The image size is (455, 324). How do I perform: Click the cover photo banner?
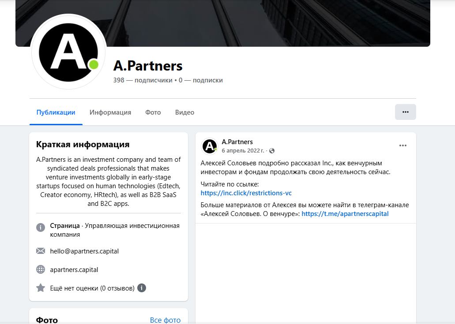click(223, 23)
